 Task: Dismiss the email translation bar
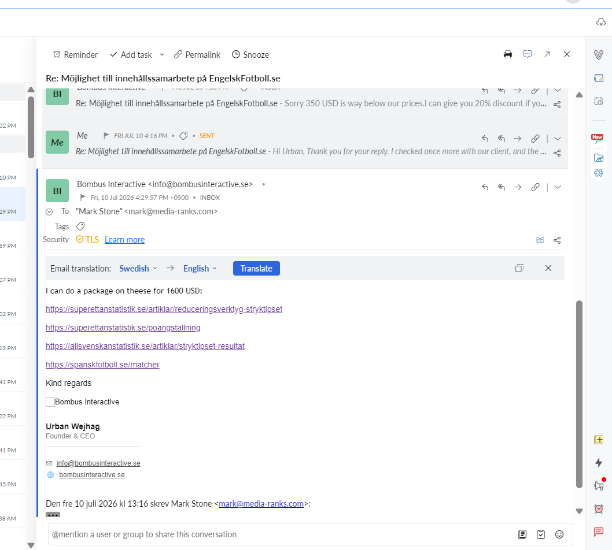(548, 268)
